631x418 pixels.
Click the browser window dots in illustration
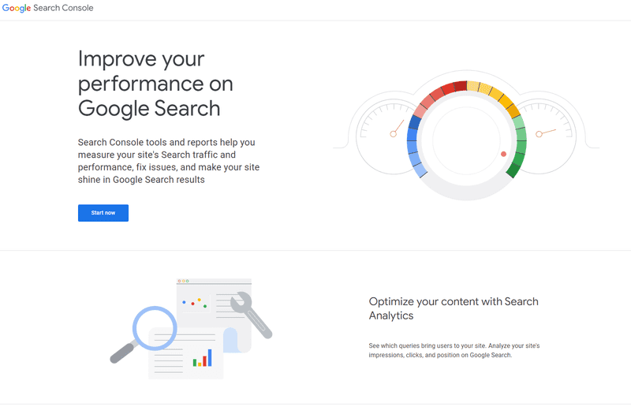tap(183, 281)
